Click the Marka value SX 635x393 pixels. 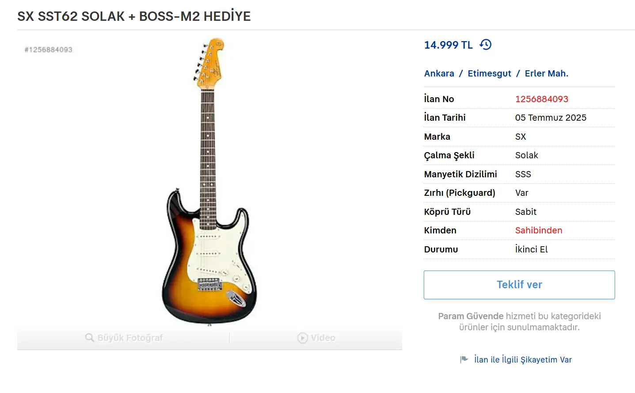(x=521, y=137)
